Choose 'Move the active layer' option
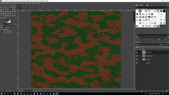This screenshot has height=95, width=169. 7,33
